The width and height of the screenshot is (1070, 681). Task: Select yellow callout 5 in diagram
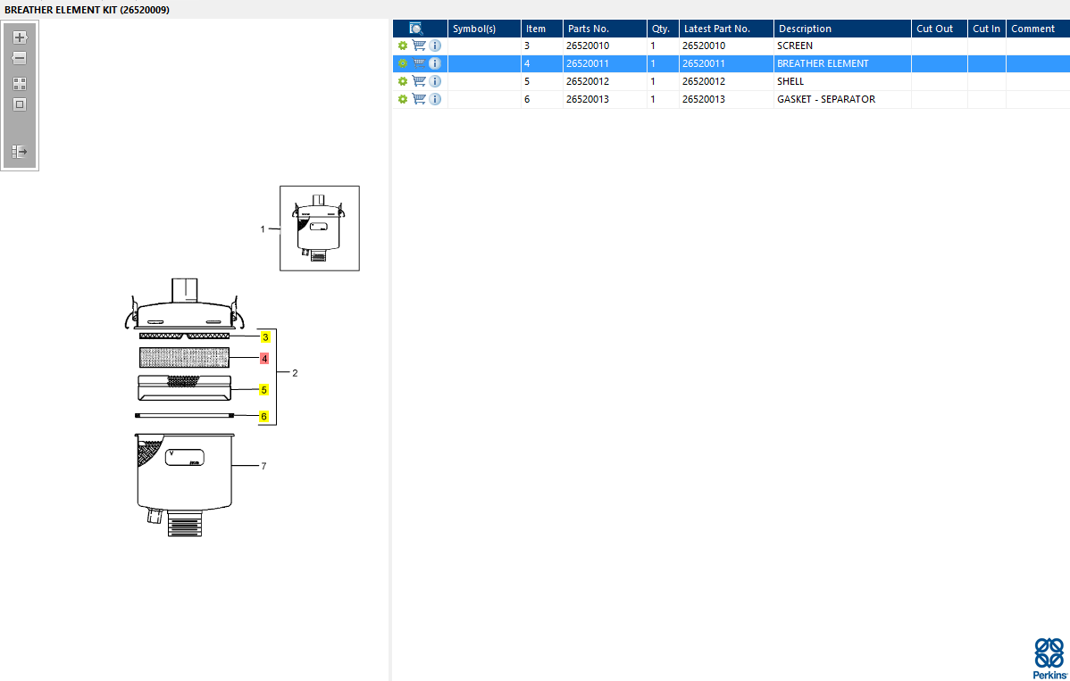point(263,390)
